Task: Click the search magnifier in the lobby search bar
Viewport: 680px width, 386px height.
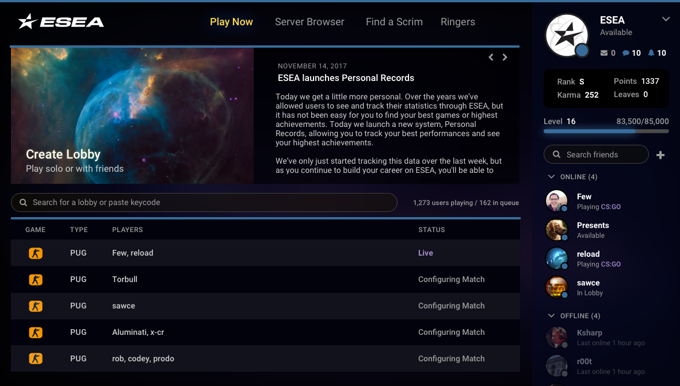Action: coord(22,202)
